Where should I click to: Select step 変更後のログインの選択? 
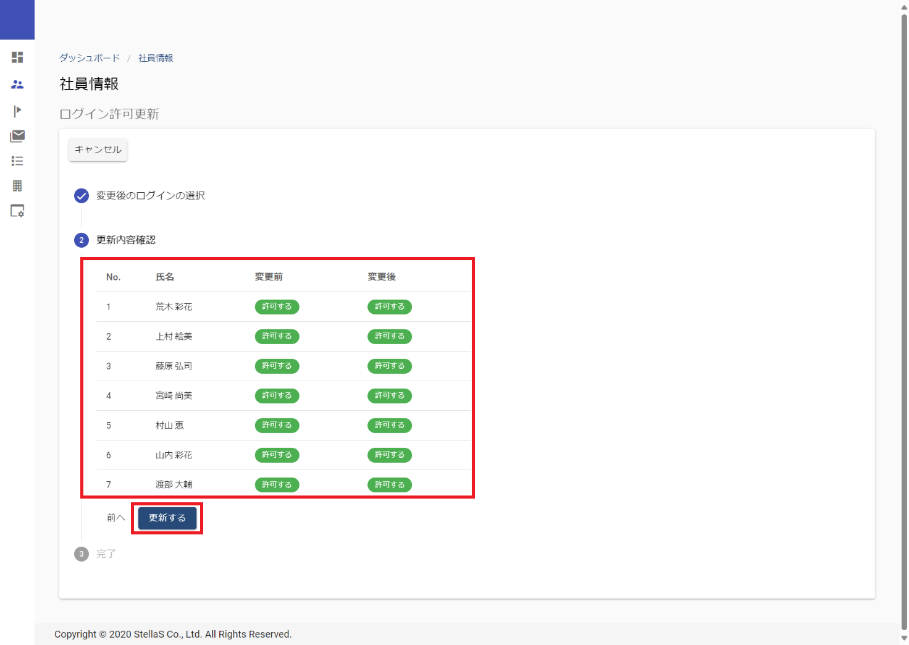coord(150,196)
